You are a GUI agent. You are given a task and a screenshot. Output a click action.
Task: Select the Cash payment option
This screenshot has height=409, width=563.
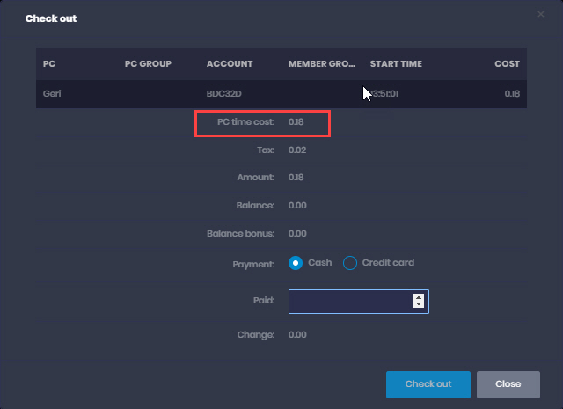(296, 263)
